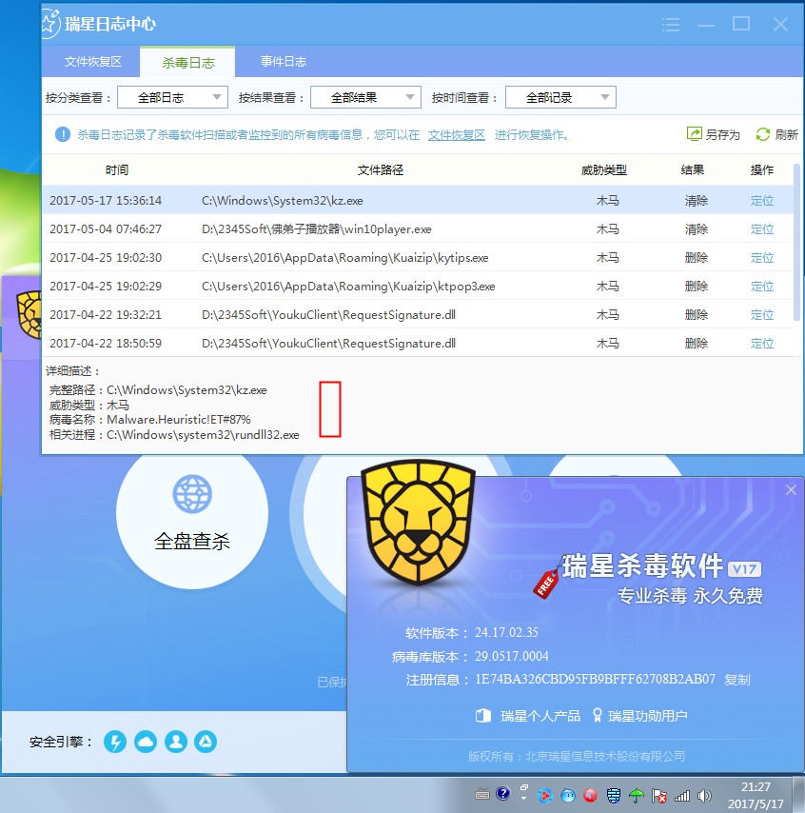
Task: Click the person-shaped security engine icon
Action: (176, 742)
